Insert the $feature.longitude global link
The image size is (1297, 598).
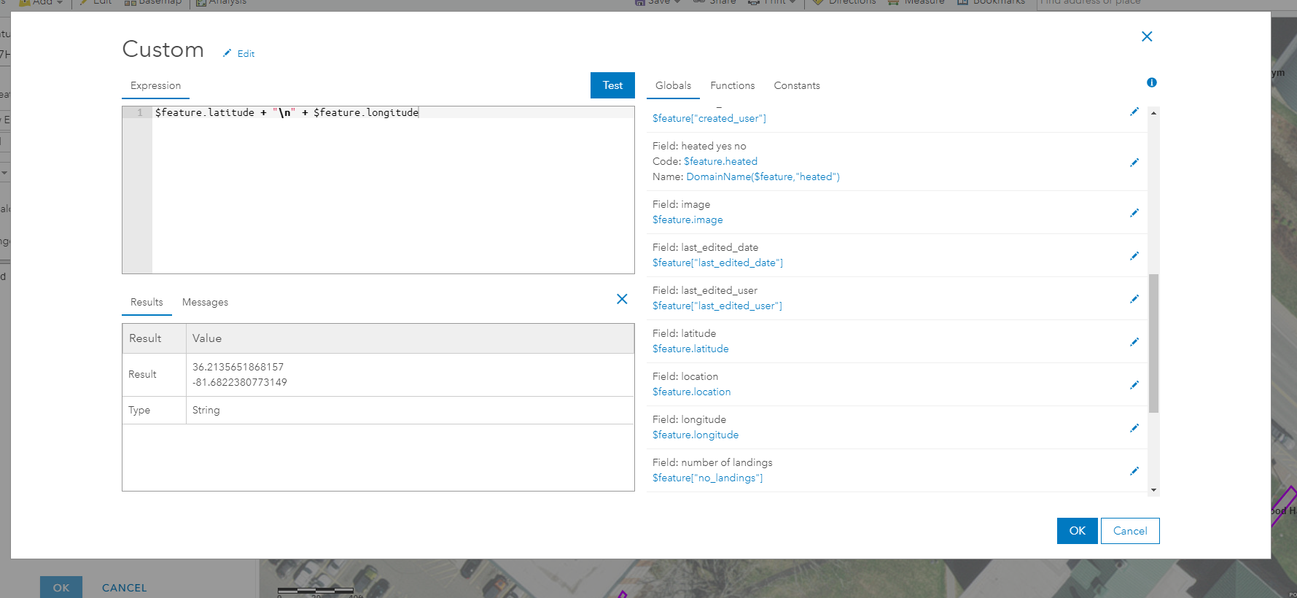pos(696,435)
